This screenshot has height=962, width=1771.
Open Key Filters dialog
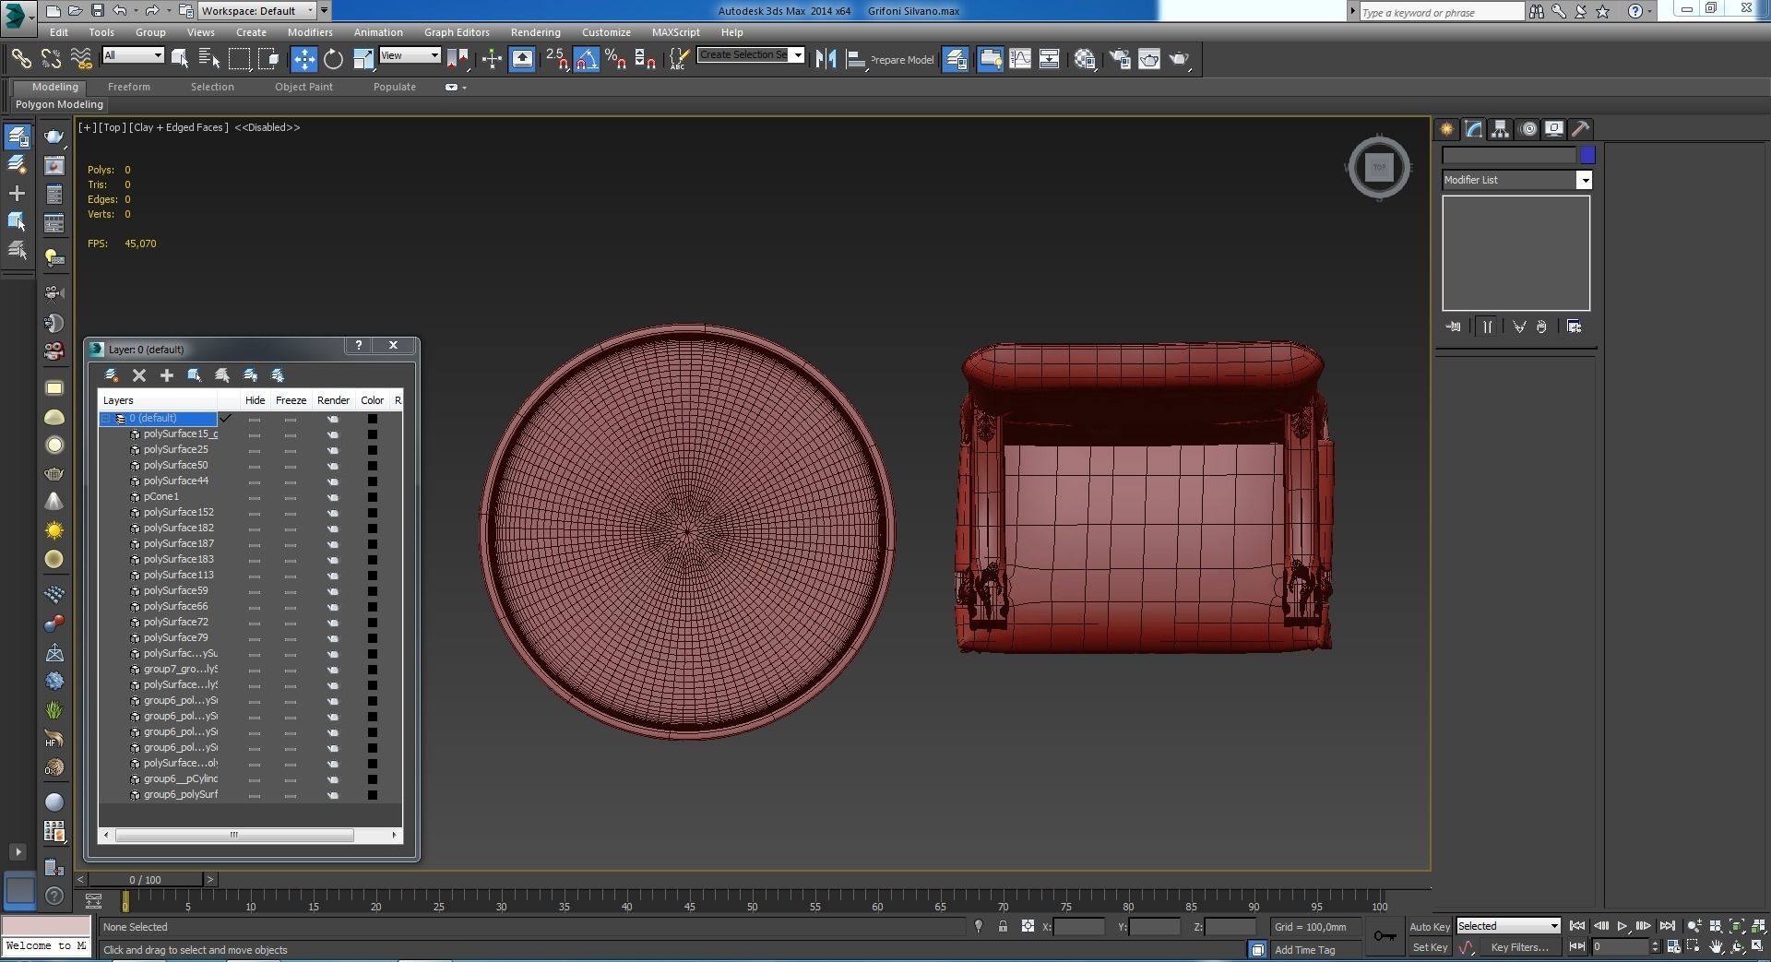point(1519,947)
